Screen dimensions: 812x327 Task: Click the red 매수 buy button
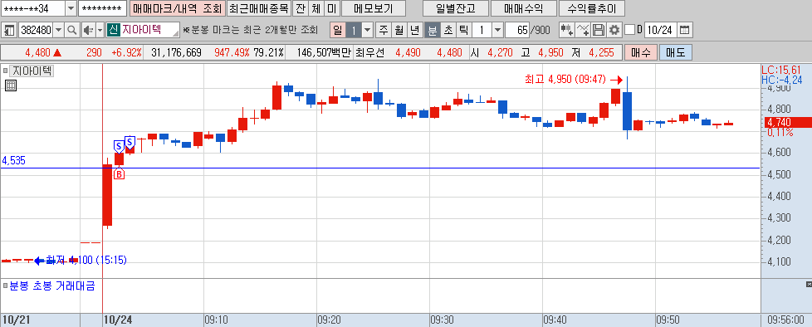point(641,53)
